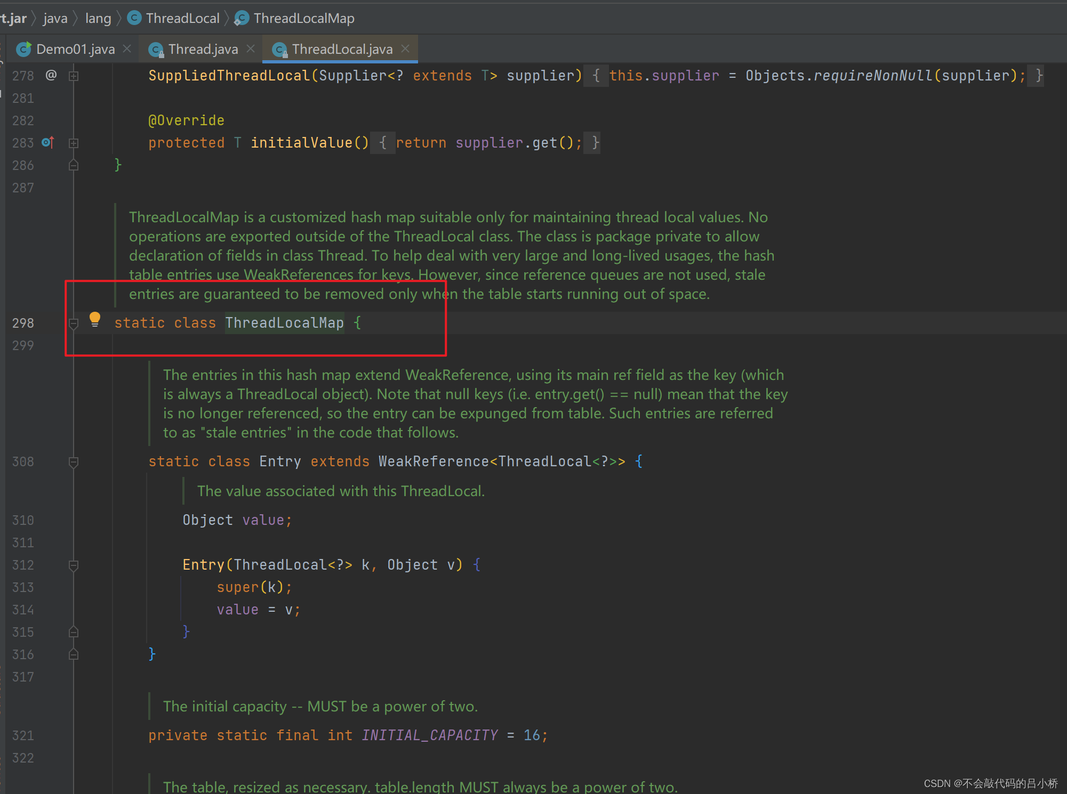
Task: Click the lang breadcrumb segment
Action: point(98,18)
